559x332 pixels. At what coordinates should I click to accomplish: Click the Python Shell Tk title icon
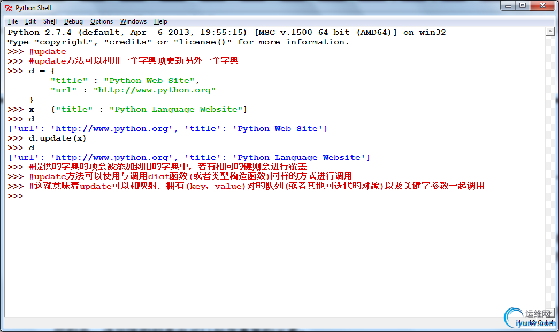pos(9,8)
